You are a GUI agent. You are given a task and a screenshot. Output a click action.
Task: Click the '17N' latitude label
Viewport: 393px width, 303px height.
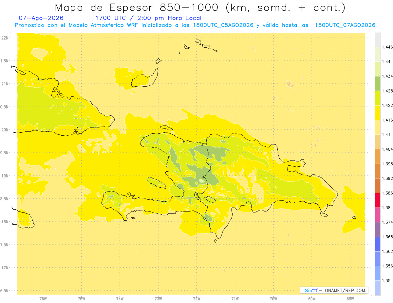pos(6,268)
